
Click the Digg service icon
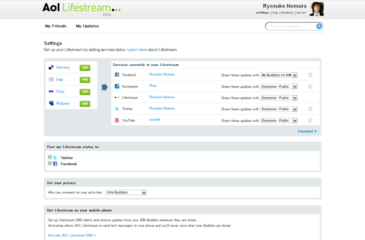point(51,80)
